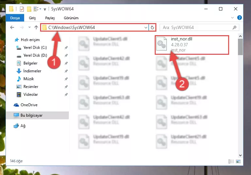Open the recent locations dropdown
The image size is (251, 175).
[x=29, y=27]
